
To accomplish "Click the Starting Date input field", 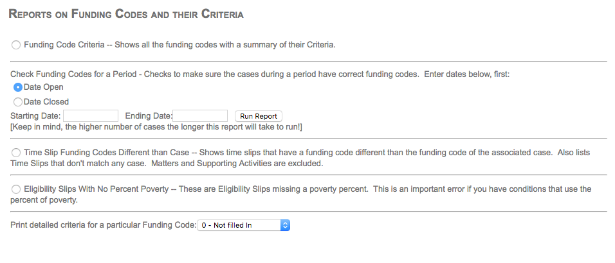I will coord(91,116).
